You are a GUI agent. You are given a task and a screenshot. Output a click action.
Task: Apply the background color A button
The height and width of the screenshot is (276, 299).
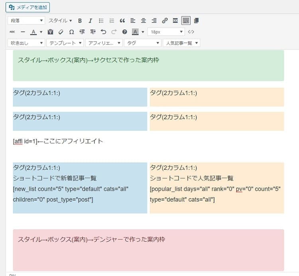(x=135, y=32)
